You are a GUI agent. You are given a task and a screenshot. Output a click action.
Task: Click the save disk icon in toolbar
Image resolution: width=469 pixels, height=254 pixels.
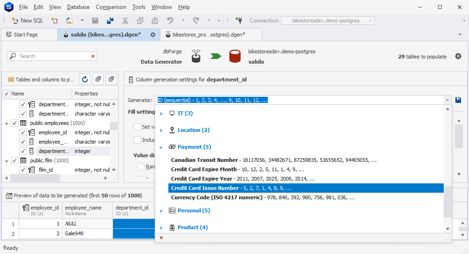(95, 21)
